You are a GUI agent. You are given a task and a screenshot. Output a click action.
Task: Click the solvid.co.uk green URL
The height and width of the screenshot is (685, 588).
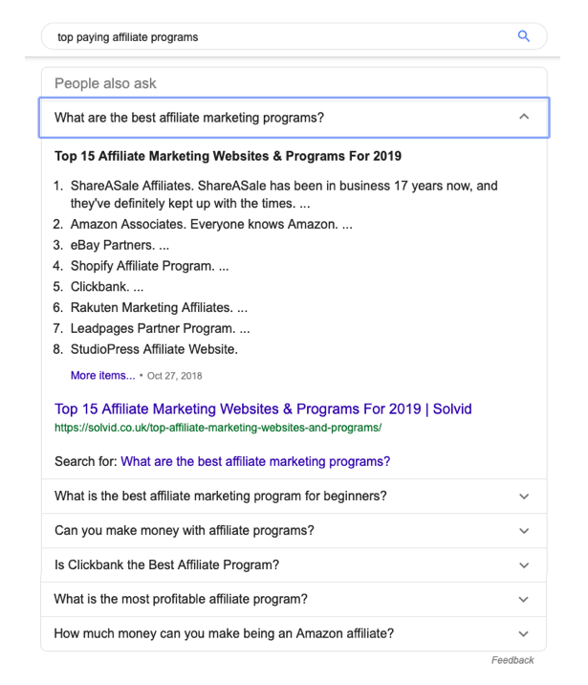coord(218,428)
